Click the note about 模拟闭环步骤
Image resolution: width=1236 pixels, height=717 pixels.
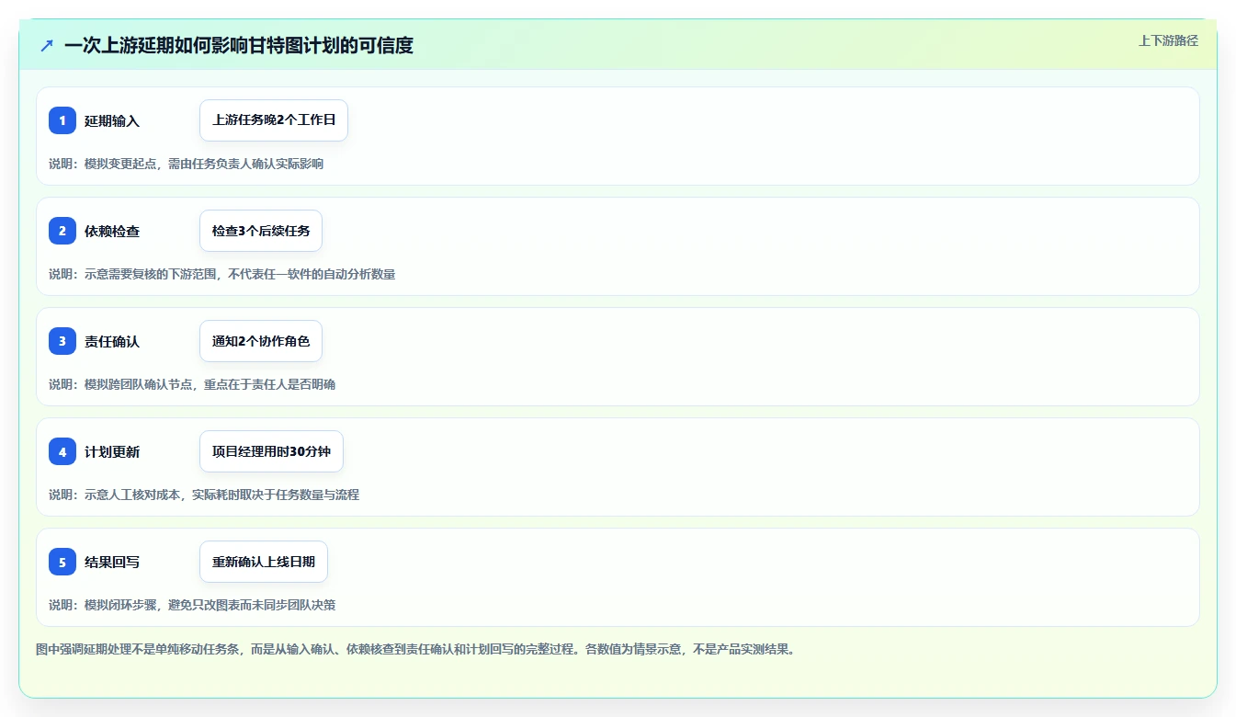192,605
